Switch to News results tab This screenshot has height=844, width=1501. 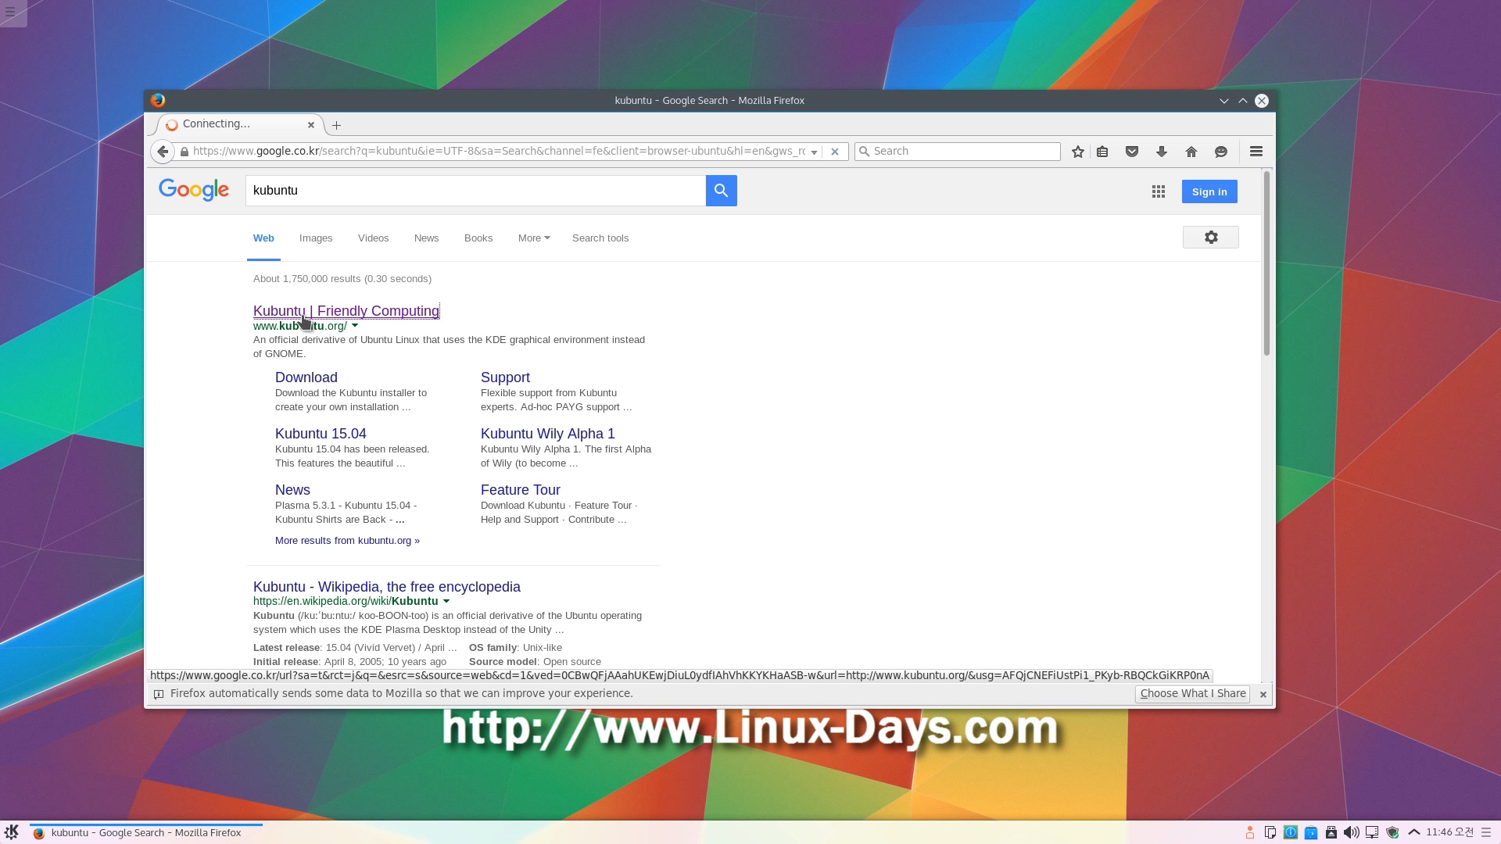pos(426,238)
